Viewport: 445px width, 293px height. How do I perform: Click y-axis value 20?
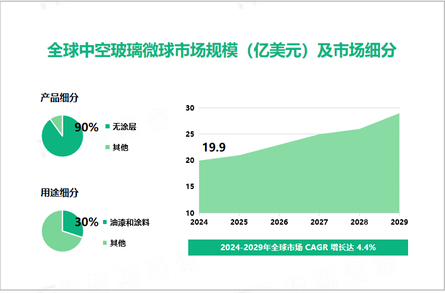[x=190, y=160]
